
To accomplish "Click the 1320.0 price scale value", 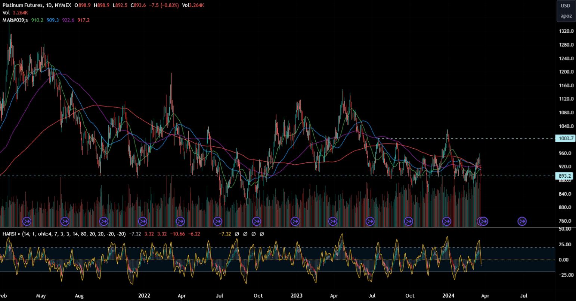I will (567, 31).
